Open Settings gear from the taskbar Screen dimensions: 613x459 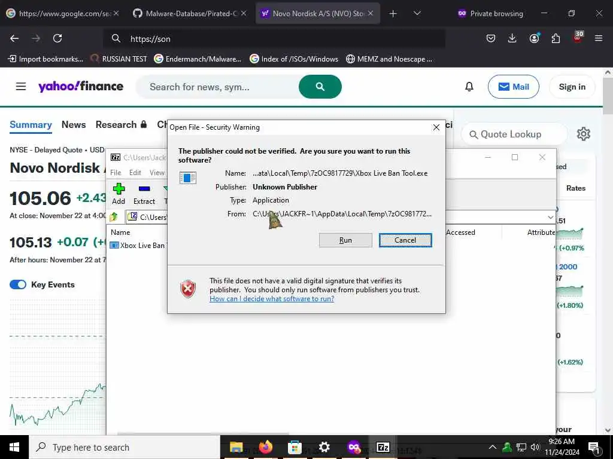tap(324, 447)
